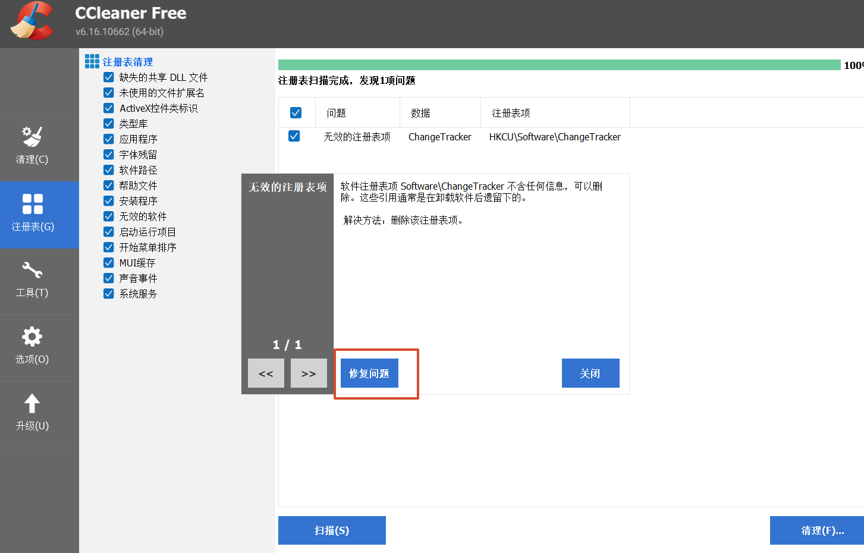Select the 无效的注册表项 cell in results
The image size is (864, 553).
click(357, 137)
